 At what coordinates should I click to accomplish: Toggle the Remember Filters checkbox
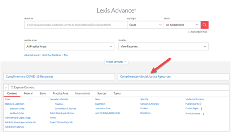point(189,32)
